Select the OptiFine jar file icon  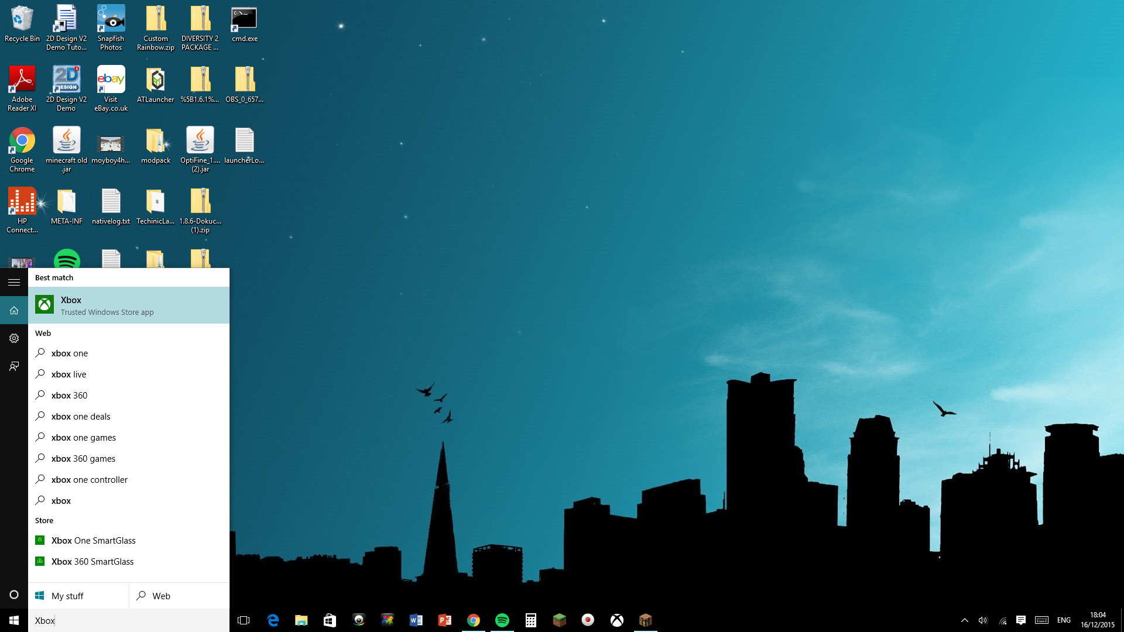(200, 150)
